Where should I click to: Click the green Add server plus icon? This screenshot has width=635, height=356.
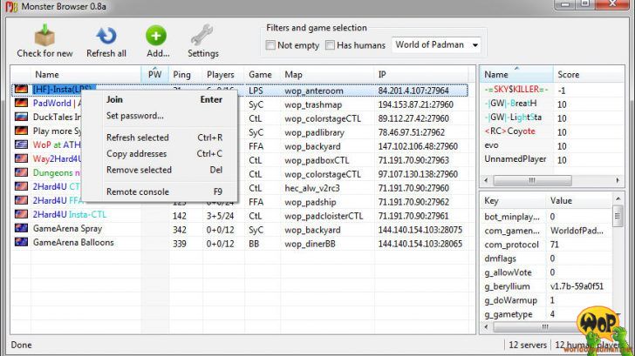(156, 36)
